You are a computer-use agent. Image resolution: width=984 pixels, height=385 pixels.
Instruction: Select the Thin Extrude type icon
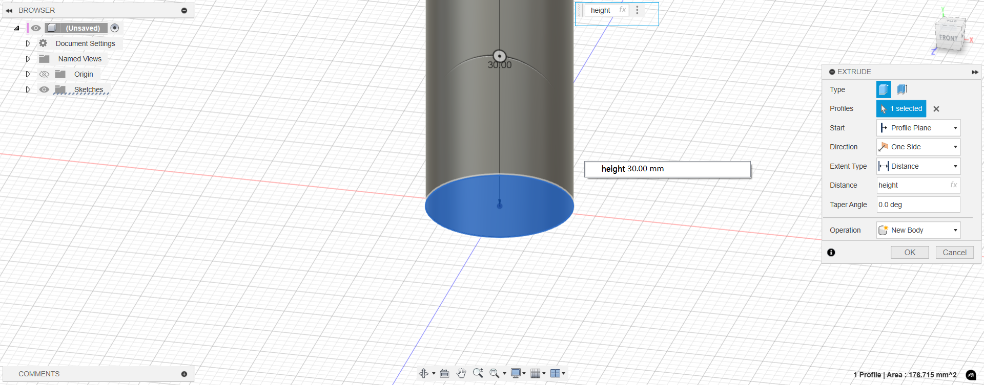(902, 89)
